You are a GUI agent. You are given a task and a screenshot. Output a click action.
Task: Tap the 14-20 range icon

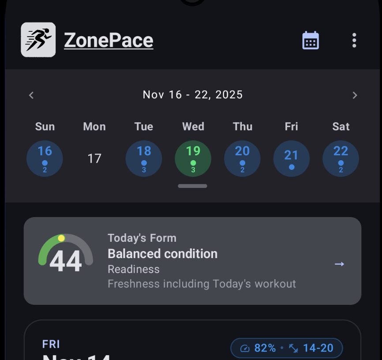point(294,348)
